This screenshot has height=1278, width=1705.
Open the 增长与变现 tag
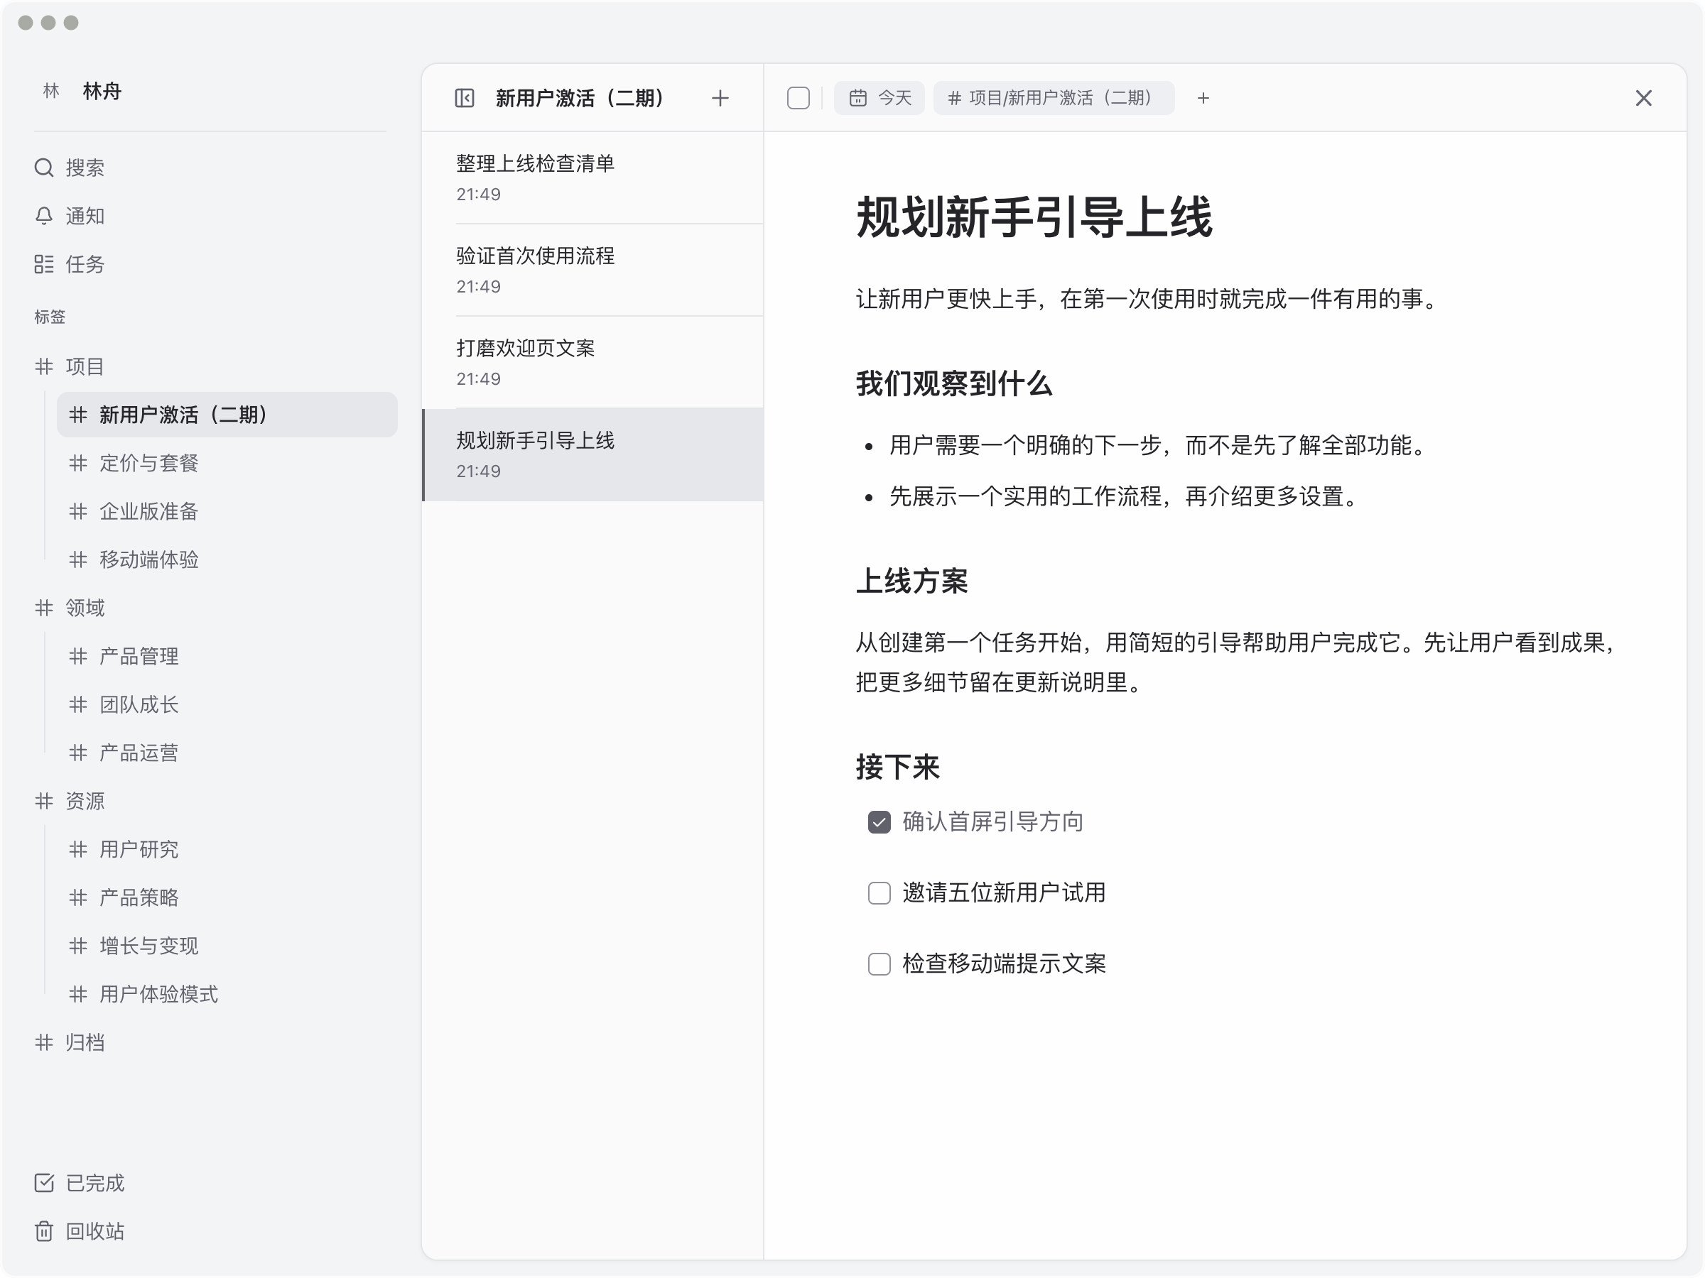(227, 946)
